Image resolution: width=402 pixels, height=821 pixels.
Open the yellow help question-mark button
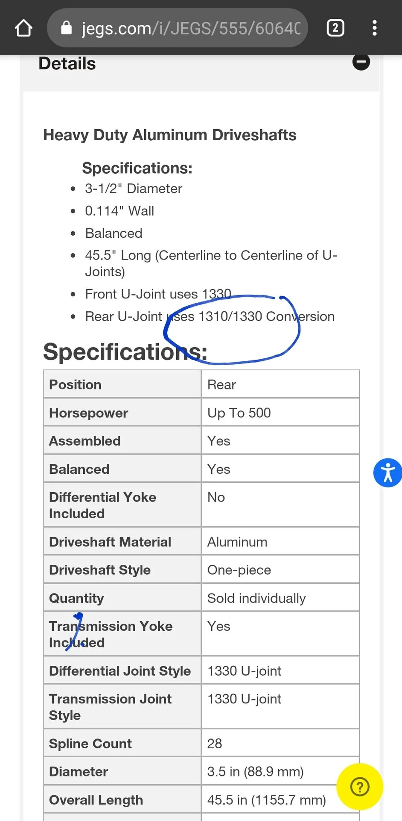click(x=360, y=786)
